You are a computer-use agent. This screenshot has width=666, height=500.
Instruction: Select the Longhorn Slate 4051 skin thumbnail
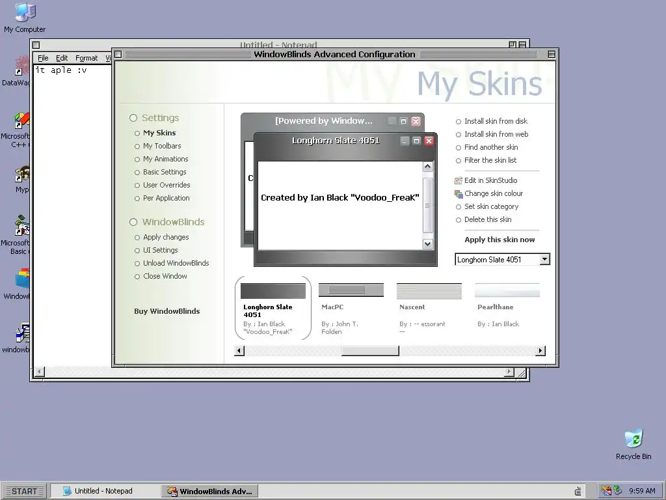(x=273, y=308)
